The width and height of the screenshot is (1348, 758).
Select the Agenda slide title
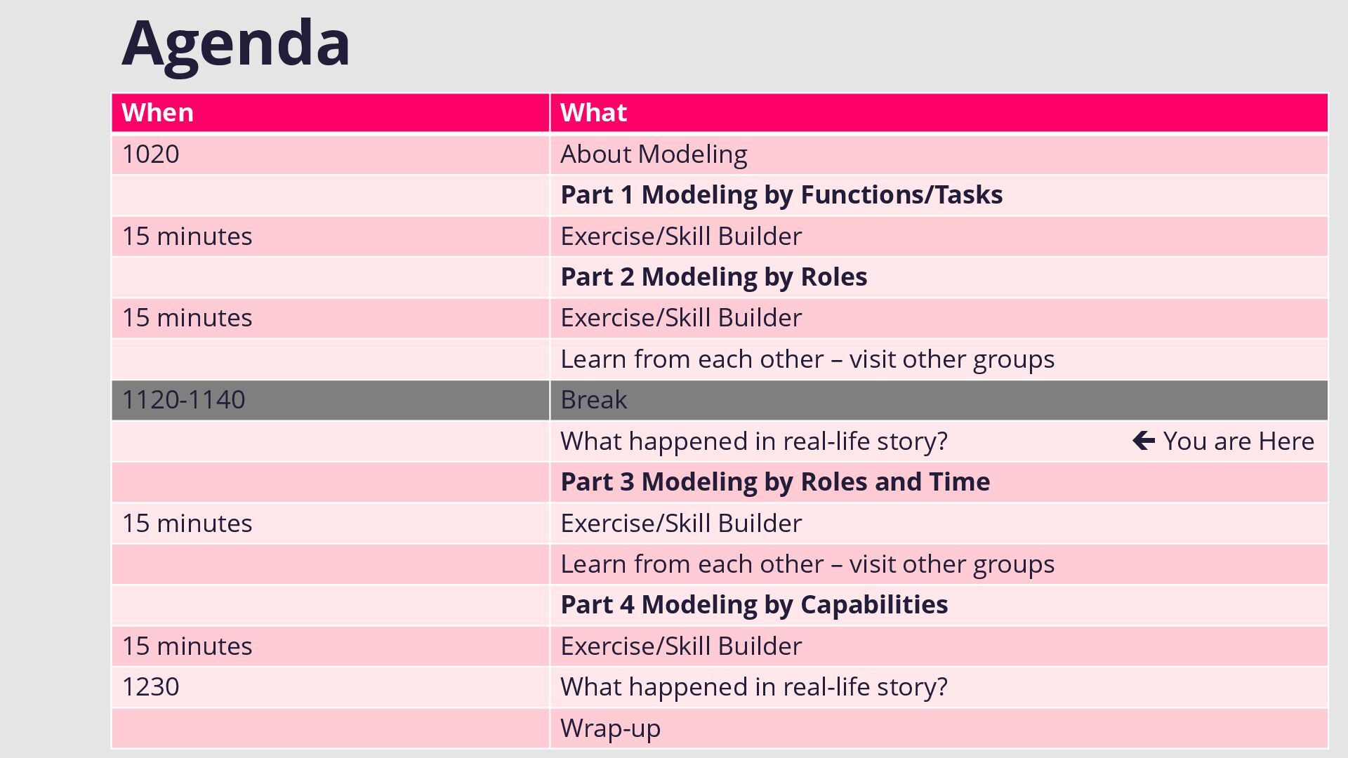click(x=236, y=44)
